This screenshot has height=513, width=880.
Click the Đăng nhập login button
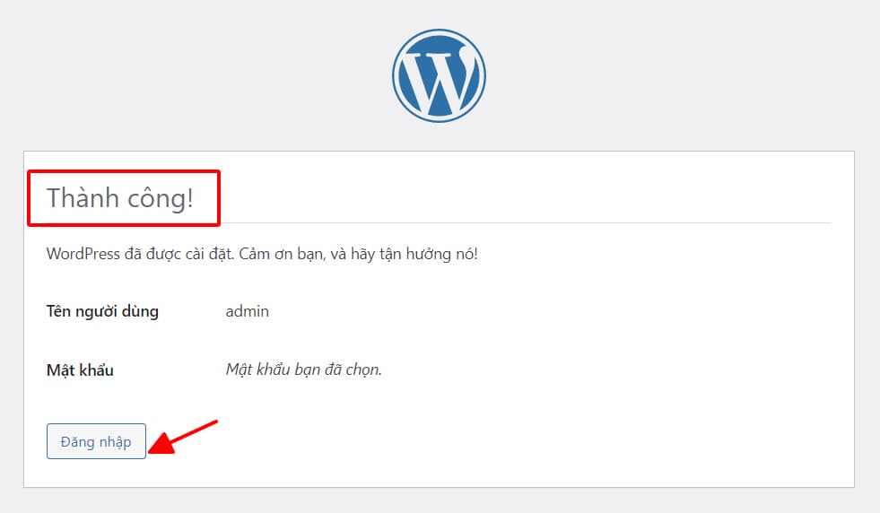[x=96, y=441]
